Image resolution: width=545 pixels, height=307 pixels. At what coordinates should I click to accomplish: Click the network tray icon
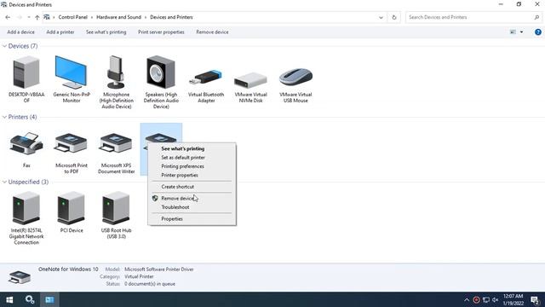(486, 300)
